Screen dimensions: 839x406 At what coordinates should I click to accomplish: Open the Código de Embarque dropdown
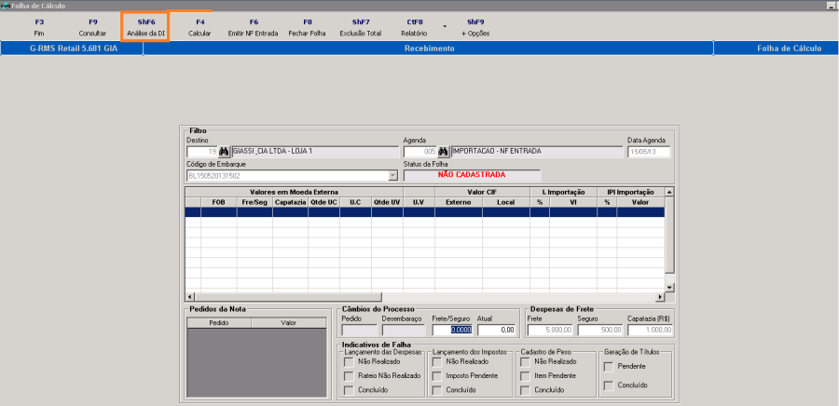(x=393, y=175)
